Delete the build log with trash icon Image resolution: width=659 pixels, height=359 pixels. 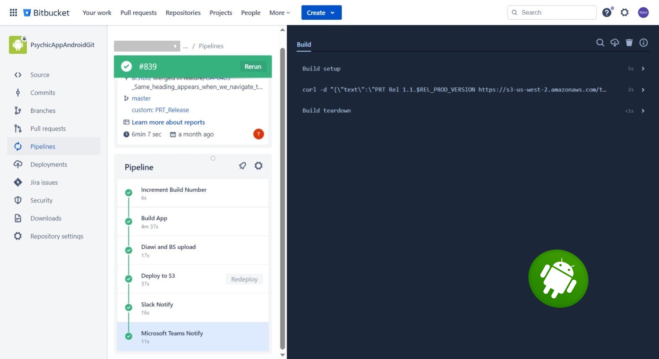(629, 42)
